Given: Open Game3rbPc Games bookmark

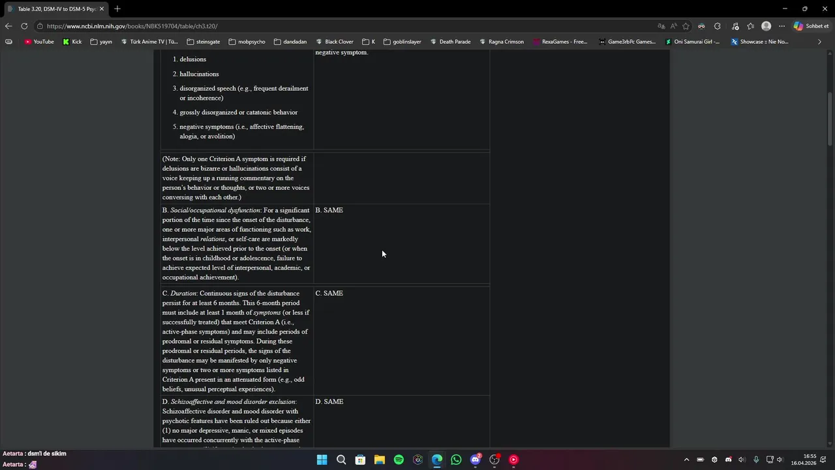Looking at the screenshot, I should (x=627, y=42).
